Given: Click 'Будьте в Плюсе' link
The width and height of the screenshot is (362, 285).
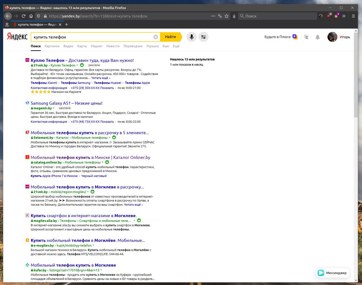Looking at the screenshot, I should [277, 37].
